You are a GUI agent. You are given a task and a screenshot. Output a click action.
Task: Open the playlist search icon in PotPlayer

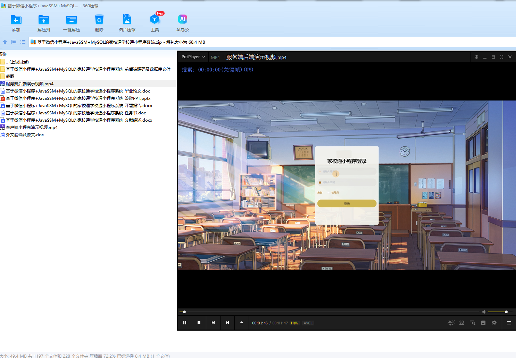click(472, 323)
